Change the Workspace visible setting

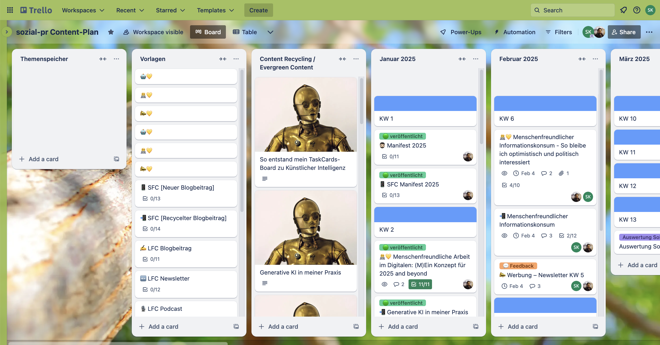[x=153, y=32]
